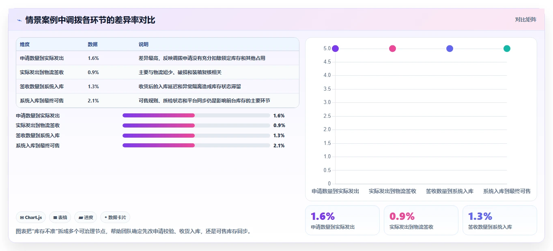Screen dimensions: 553x251
Task: Click the 2.1% value in table
Action: (93, 101)
